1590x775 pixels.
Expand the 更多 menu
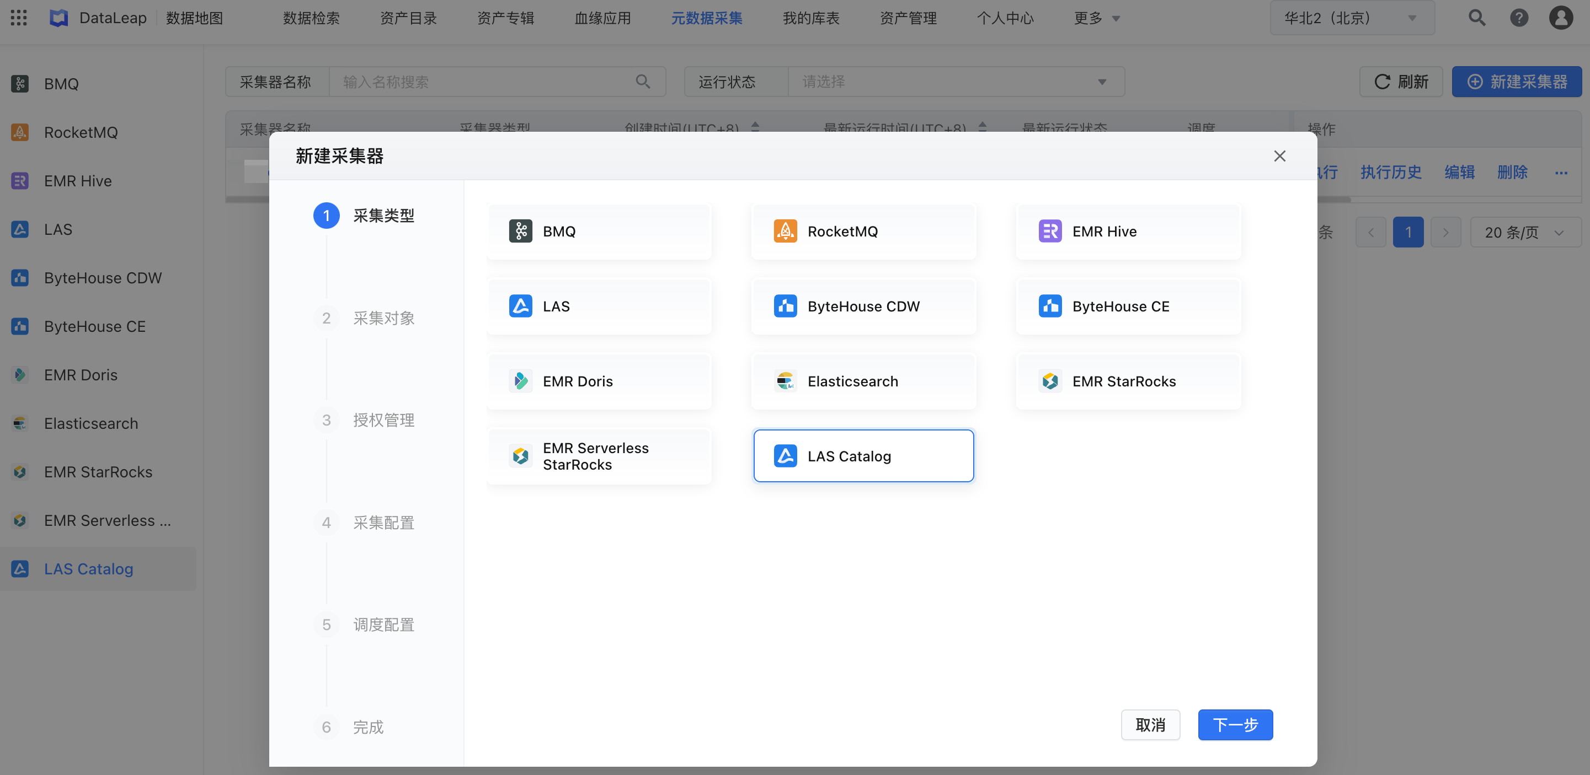(x=1096, y=18)
